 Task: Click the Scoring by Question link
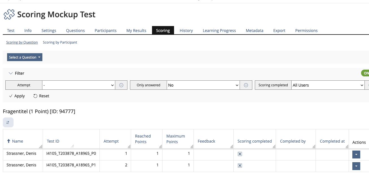click(22, 42)
